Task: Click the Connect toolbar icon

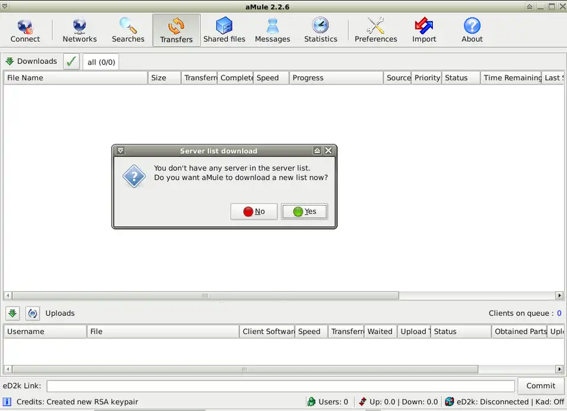Action: [x=25, y=31]
